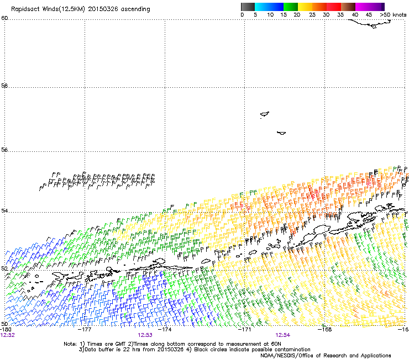
Task: Click the latitude axis label '58'
Action: [x=4, y=86]
